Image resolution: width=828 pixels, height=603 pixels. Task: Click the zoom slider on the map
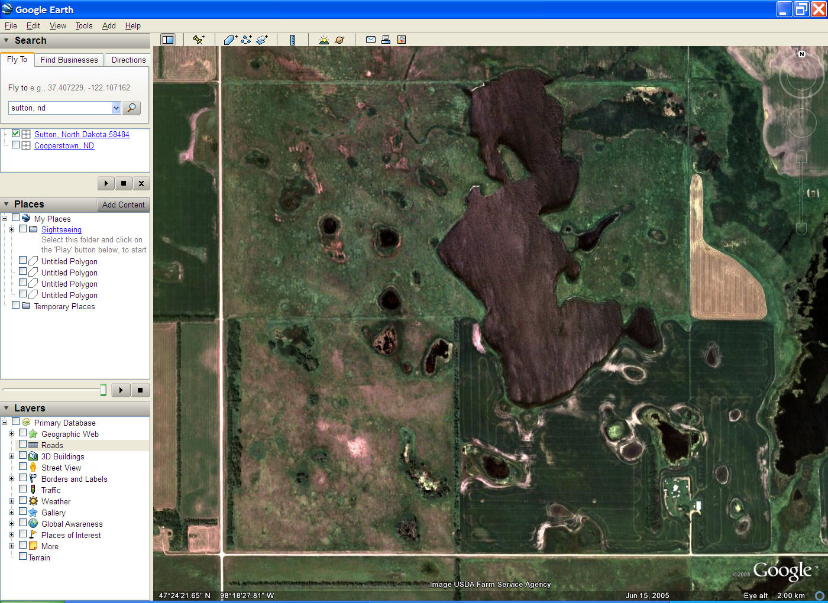801,193
